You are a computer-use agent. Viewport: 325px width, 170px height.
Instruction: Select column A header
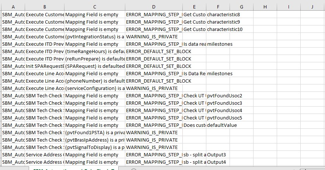pyautogui.click(x=13, y=7)
